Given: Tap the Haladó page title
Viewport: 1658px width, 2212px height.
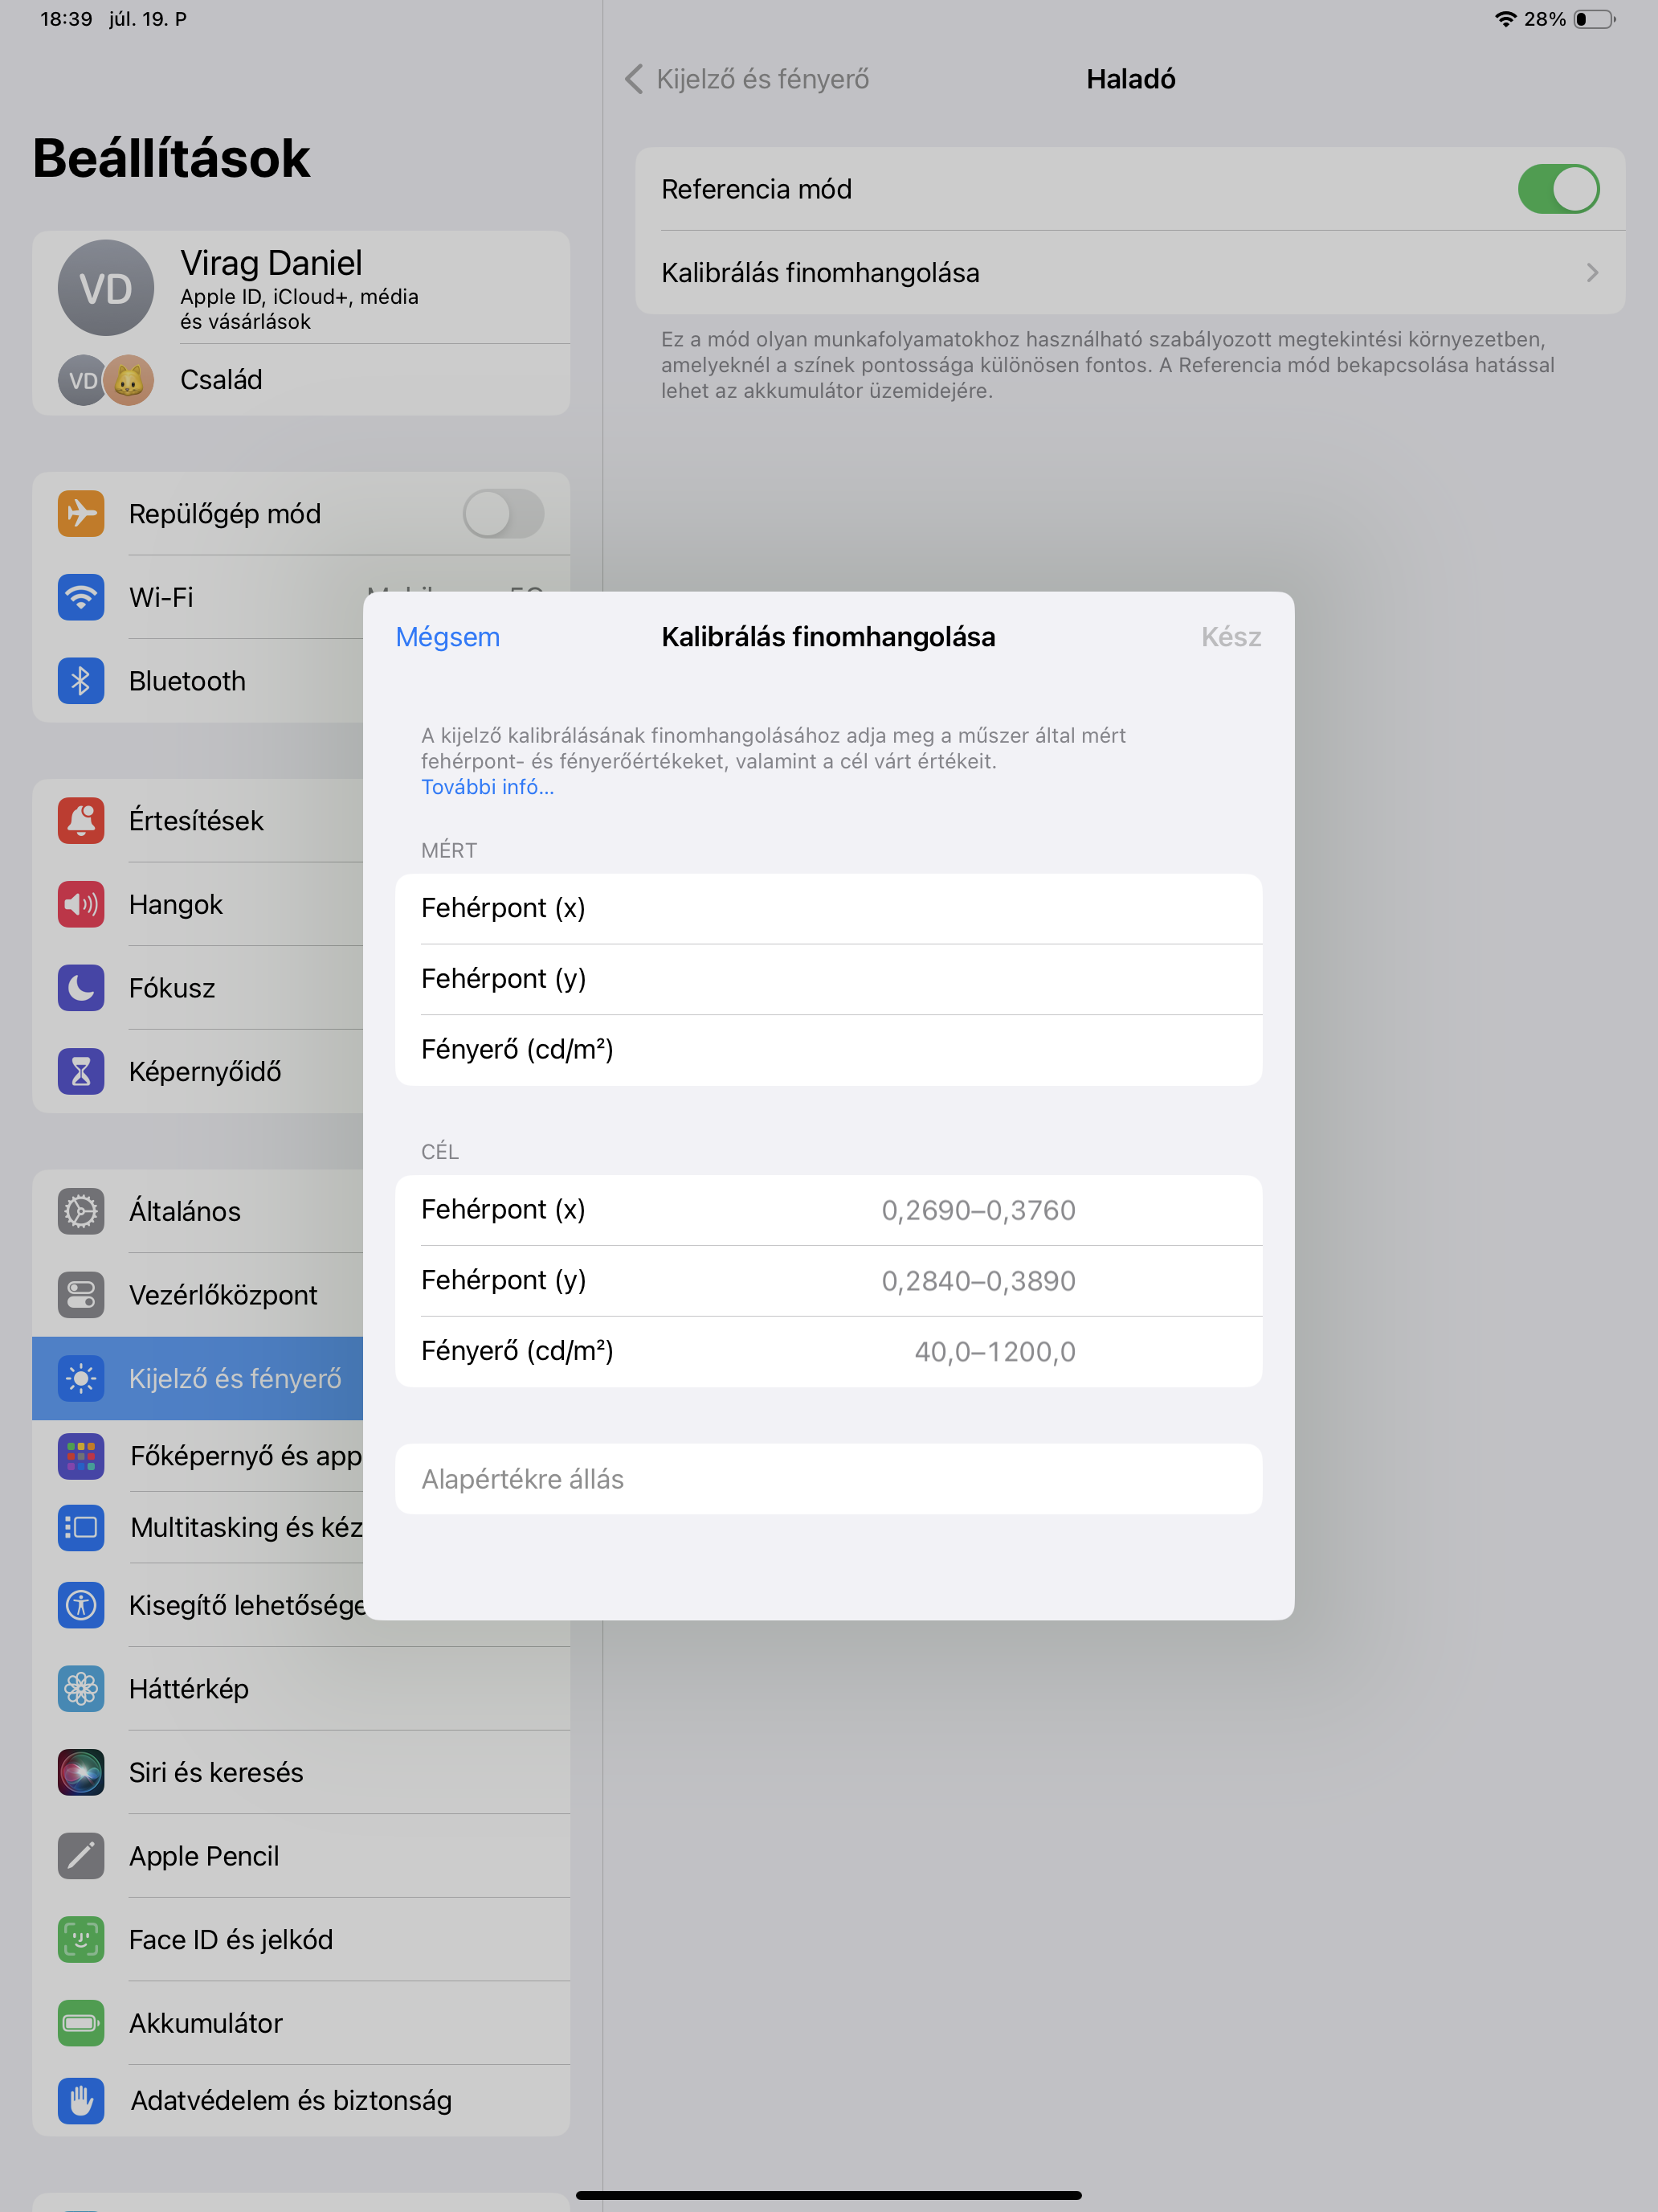Looking at the screenshot, I should tap(1130, 79).
